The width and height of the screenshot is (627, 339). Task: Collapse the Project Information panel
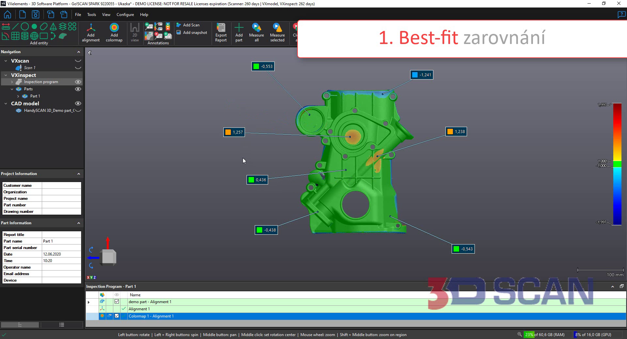[x=79, y=174]
